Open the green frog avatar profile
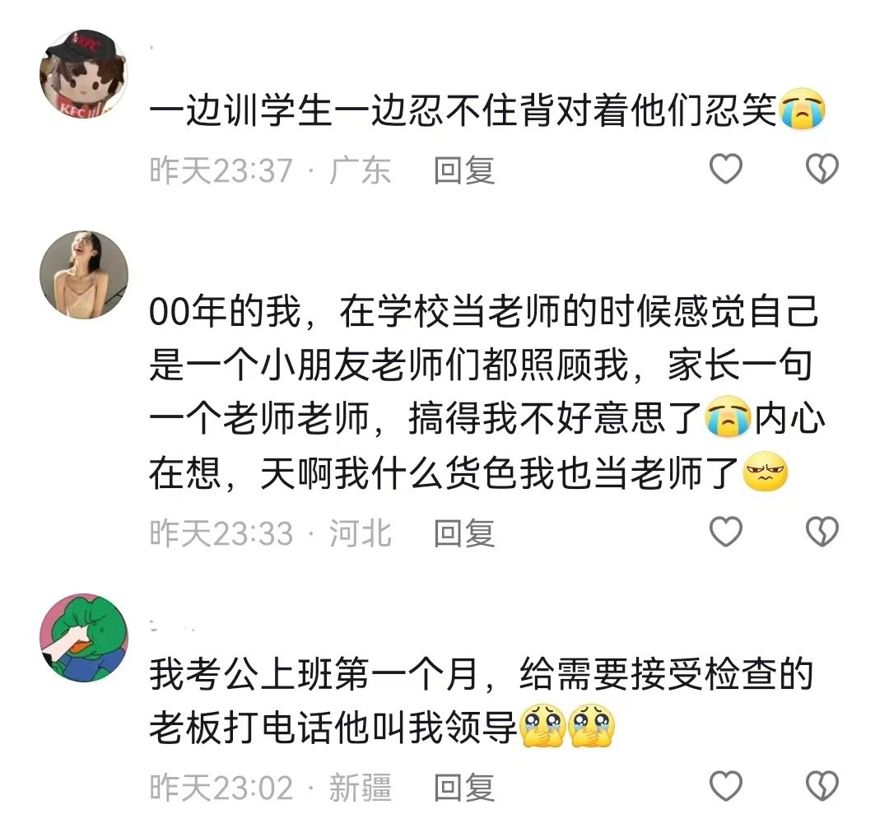This screenshot has height=814, width=889. click(84, 638)
